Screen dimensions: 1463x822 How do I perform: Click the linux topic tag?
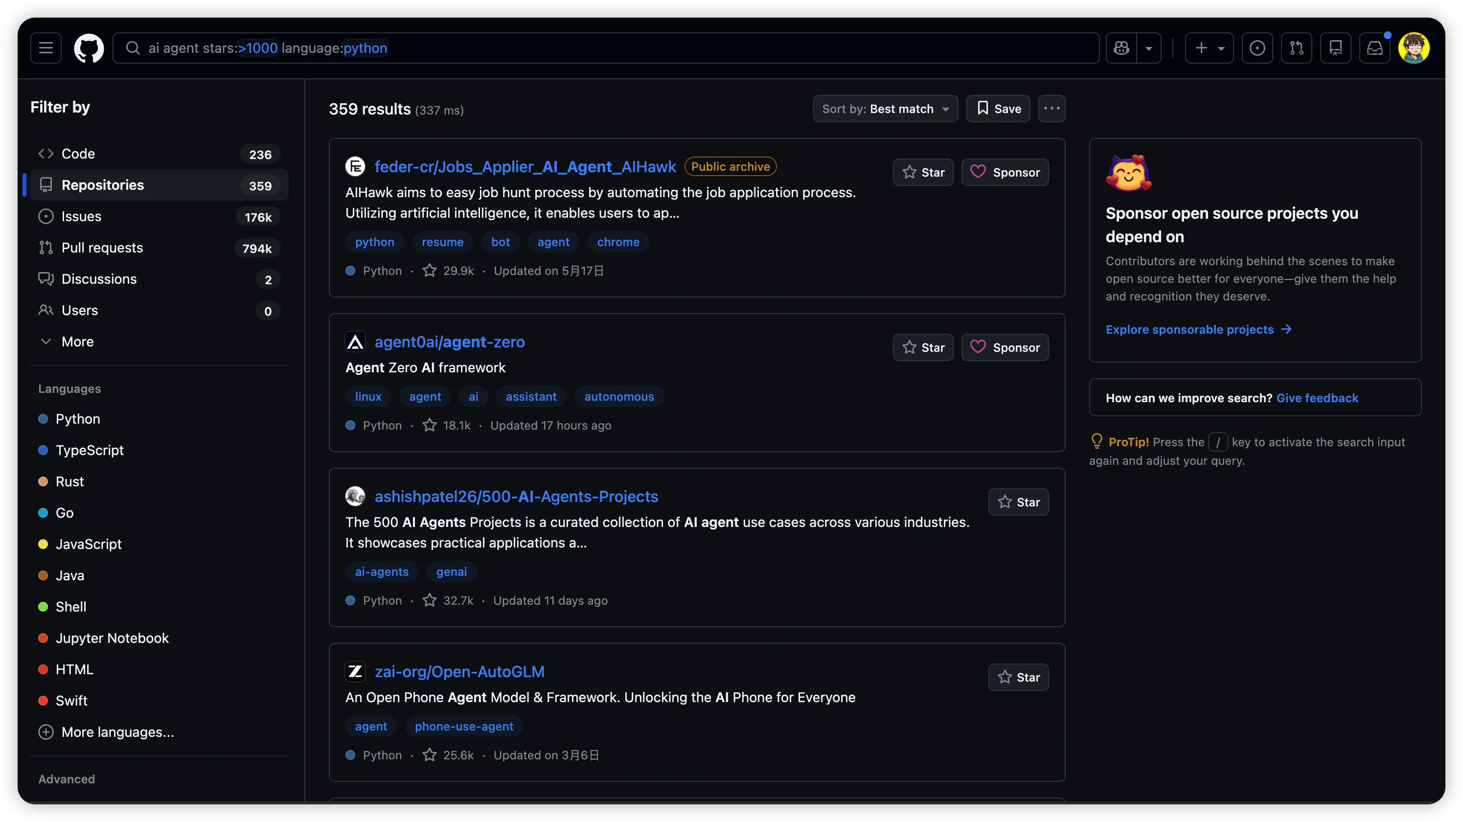(368, 396)
